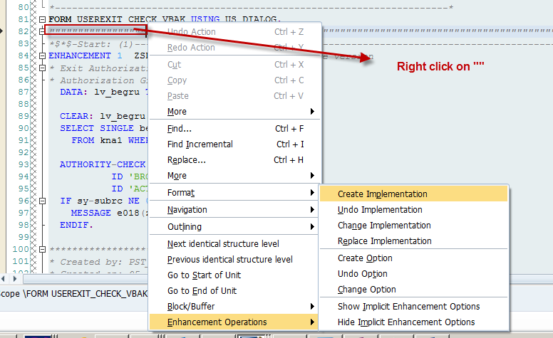
Task: Expand the Outlining submenu
Action: click(312, 227)
